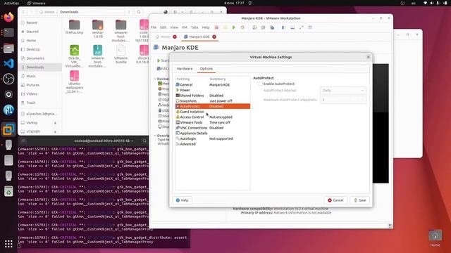Open Starred in Files sidebar
Screen dimensions: 451x253
click(40, 32)
